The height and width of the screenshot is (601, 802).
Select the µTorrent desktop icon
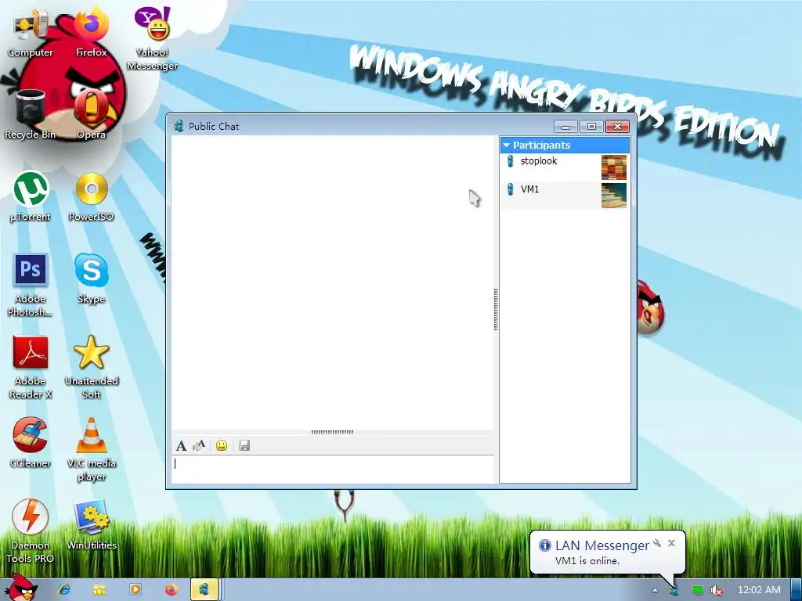click(x=31, y=196)
